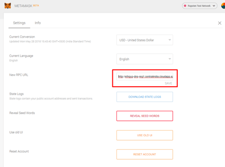Switch to the Info tab

coord(38,23)
